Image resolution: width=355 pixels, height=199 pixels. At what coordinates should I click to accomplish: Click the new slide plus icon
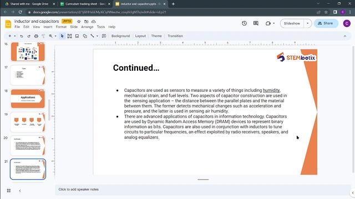10,36
